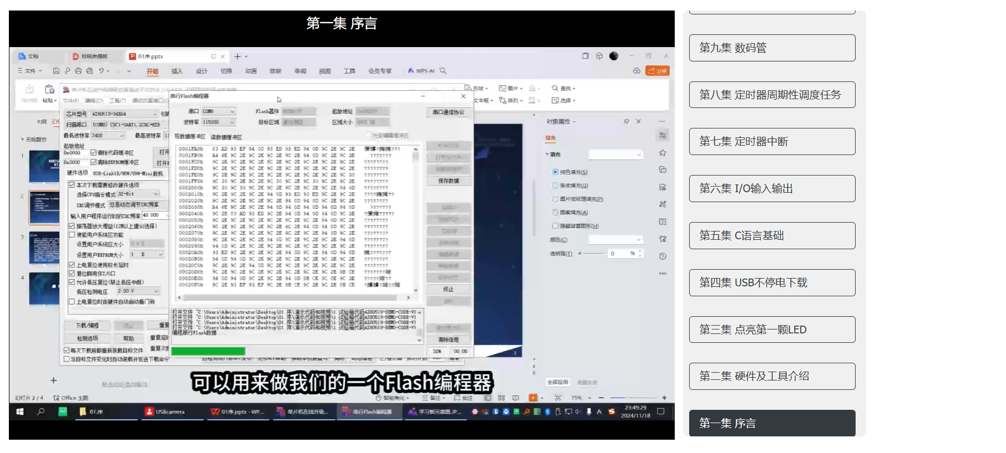Viewport: 1006px width, 453px height.
Task: Switch to the 找稻壳模板 tab
Action: coord(94,56)
